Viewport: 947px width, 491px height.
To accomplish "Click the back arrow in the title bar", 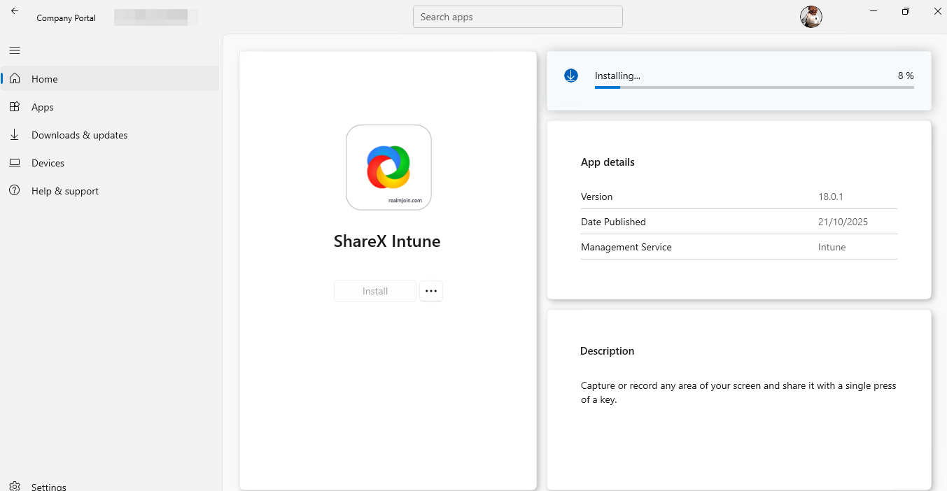I will point(15,11).
